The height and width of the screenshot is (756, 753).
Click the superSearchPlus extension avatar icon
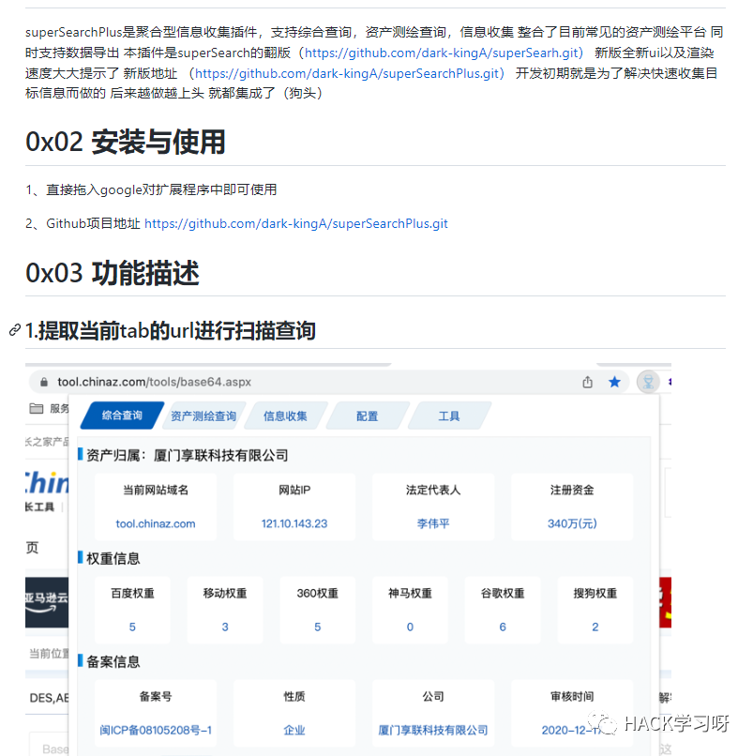point(648,382)
